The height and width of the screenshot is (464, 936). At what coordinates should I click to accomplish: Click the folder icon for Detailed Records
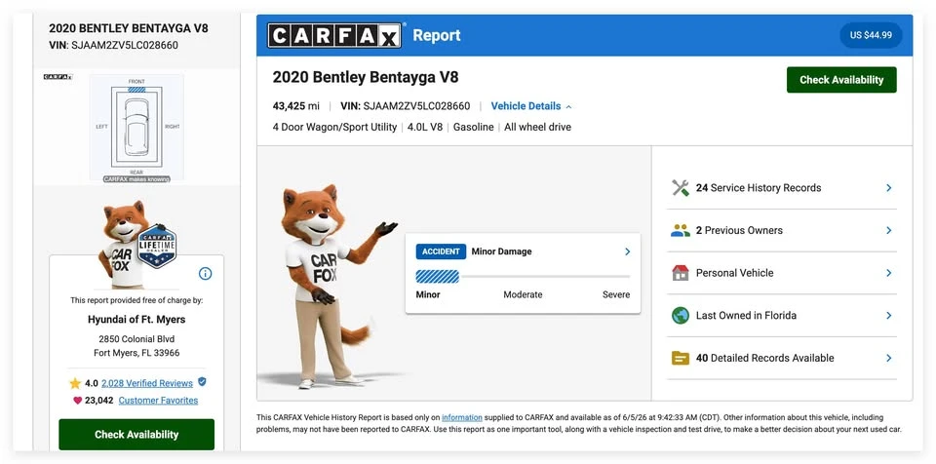680,359
